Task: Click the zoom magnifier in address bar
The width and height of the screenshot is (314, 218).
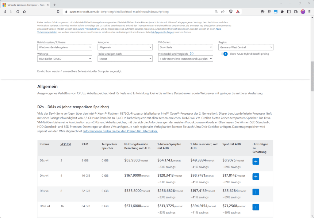Action: (x=216, y=12)
